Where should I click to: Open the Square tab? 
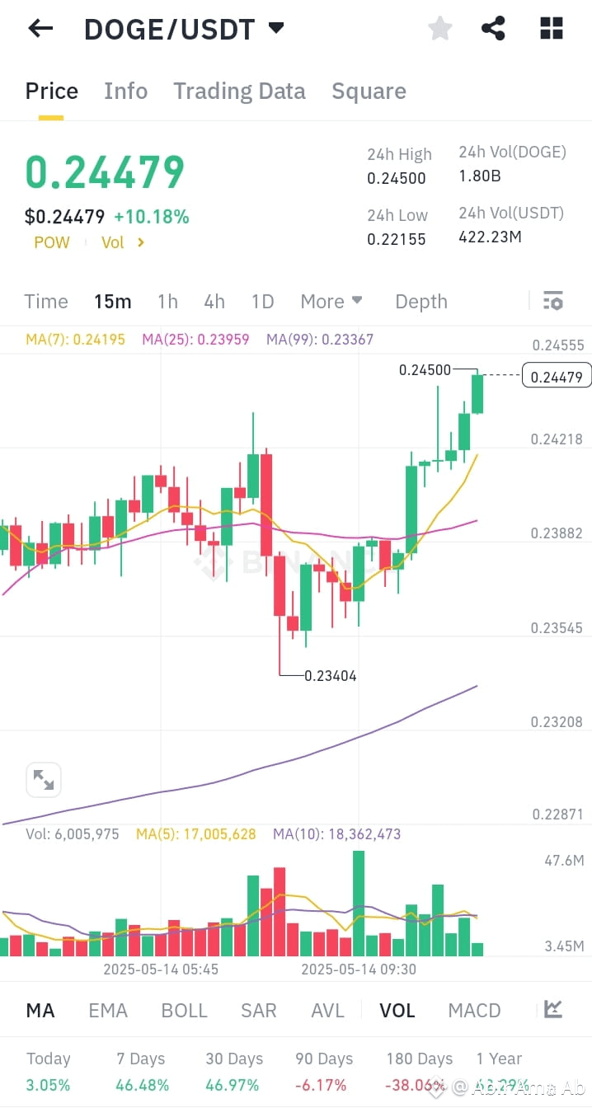click(369, 91)
